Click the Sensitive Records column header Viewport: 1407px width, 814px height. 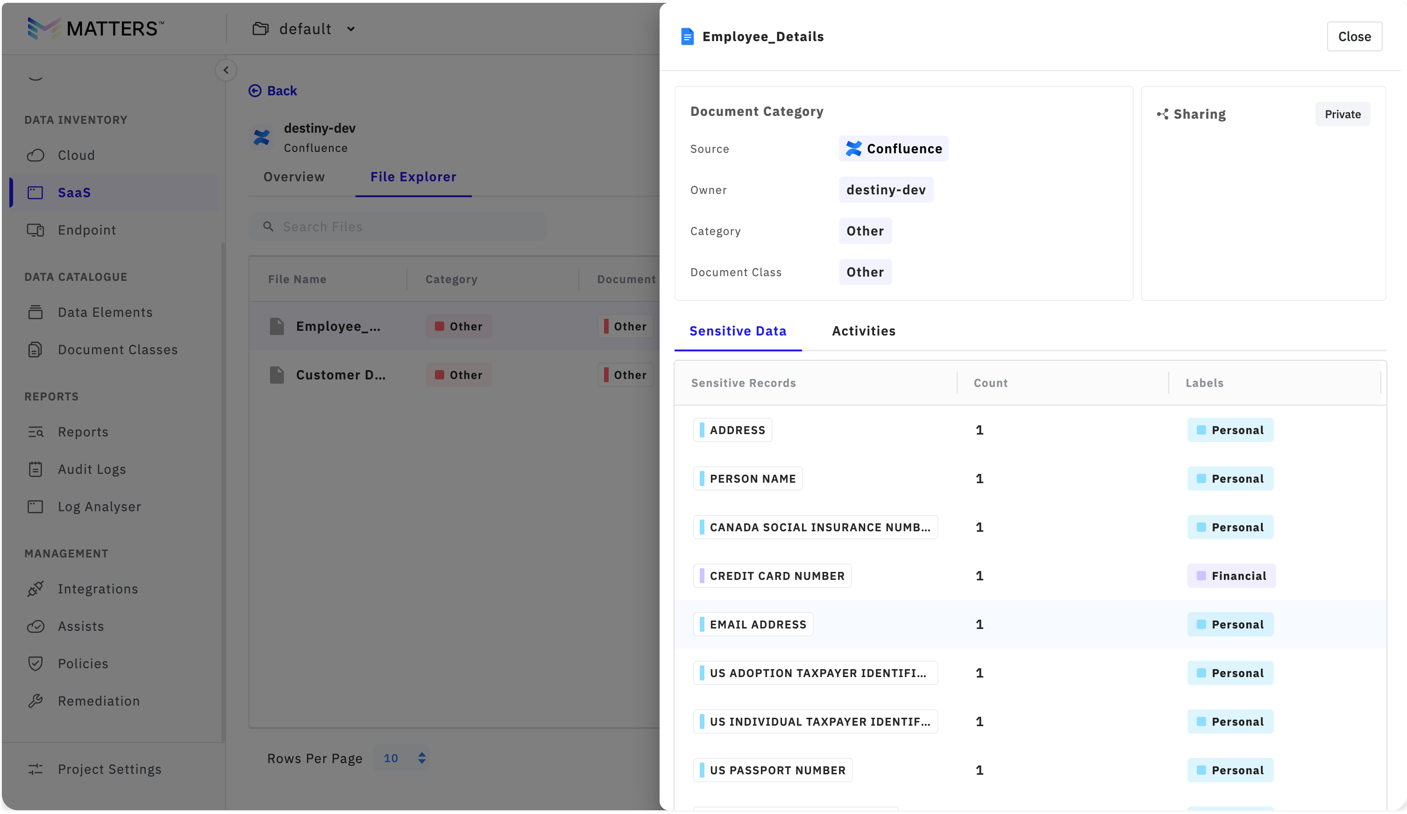pyautogui.click(x=743, y=383)
